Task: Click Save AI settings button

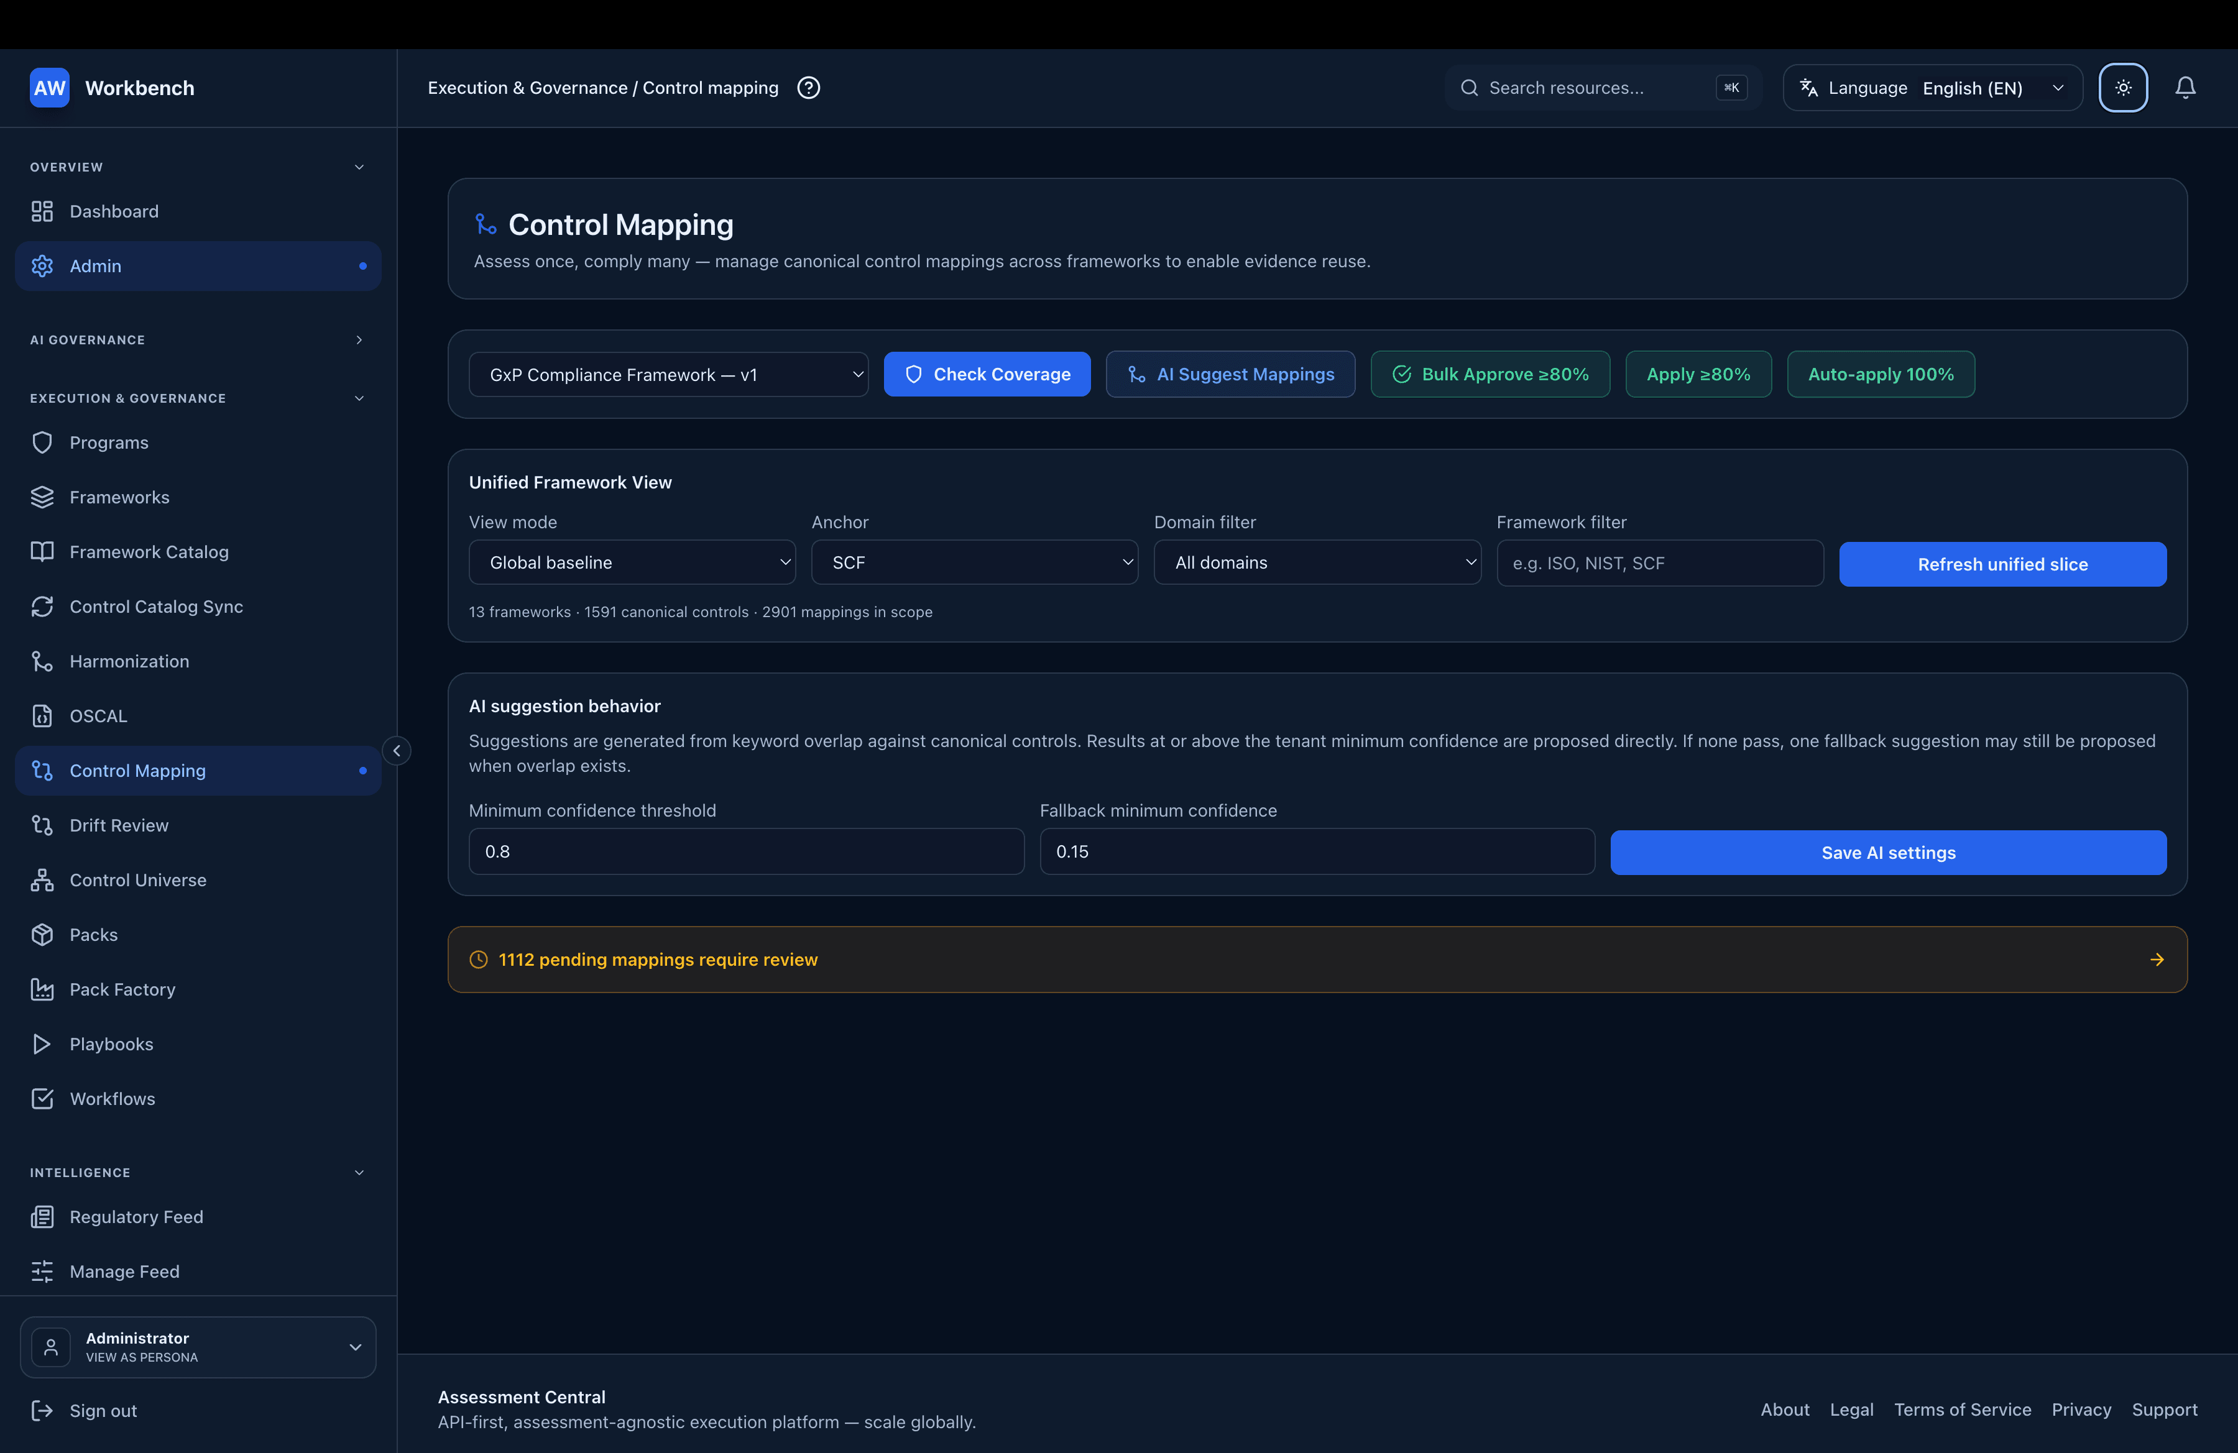Action: click(1888, 853)
